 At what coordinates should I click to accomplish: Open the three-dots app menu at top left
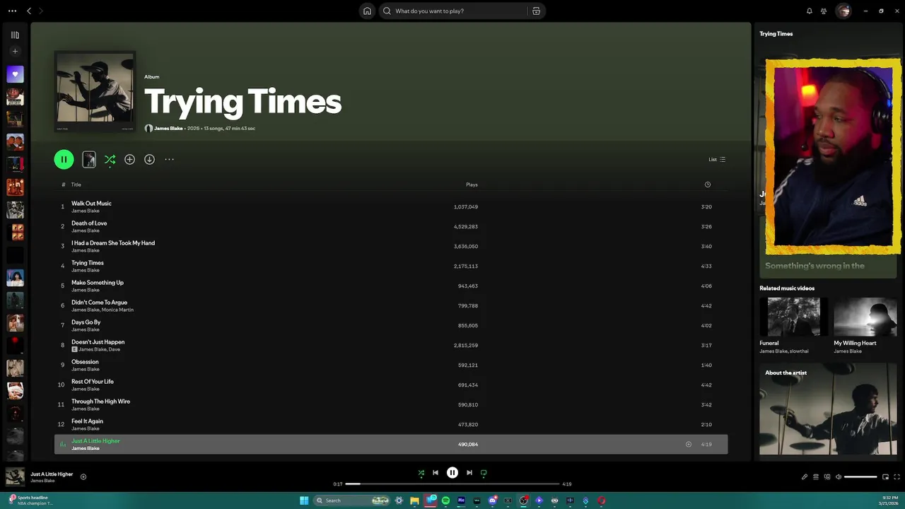point(12,11)
